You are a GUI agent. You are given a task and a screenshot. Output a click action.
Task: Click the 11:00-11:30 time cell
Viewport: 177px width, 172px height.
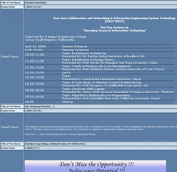[x=35, y=61]
